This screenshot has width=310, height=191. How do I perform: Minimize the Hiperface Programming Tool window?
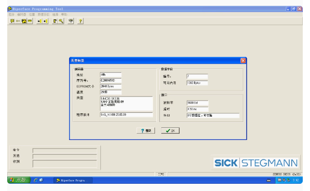click(288, 9)
